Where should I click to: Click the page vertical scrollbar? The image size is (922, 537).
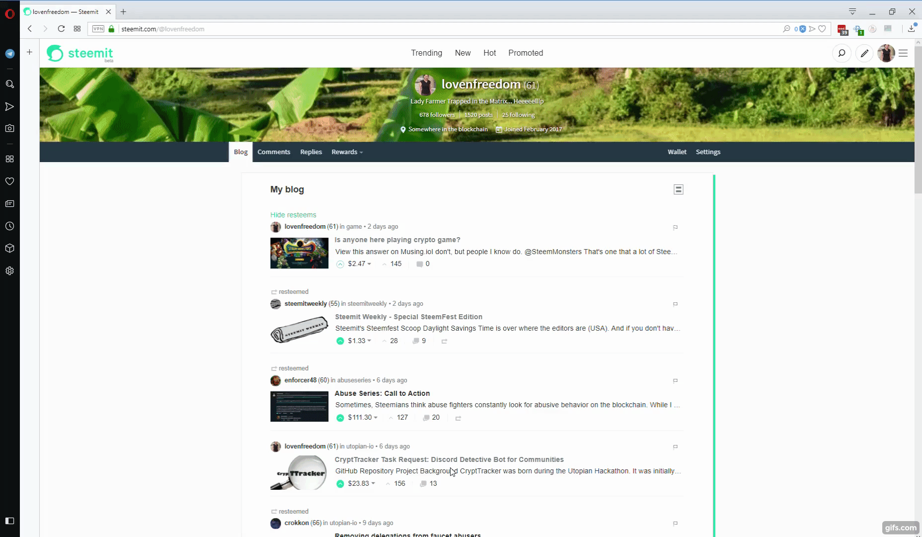918,119
